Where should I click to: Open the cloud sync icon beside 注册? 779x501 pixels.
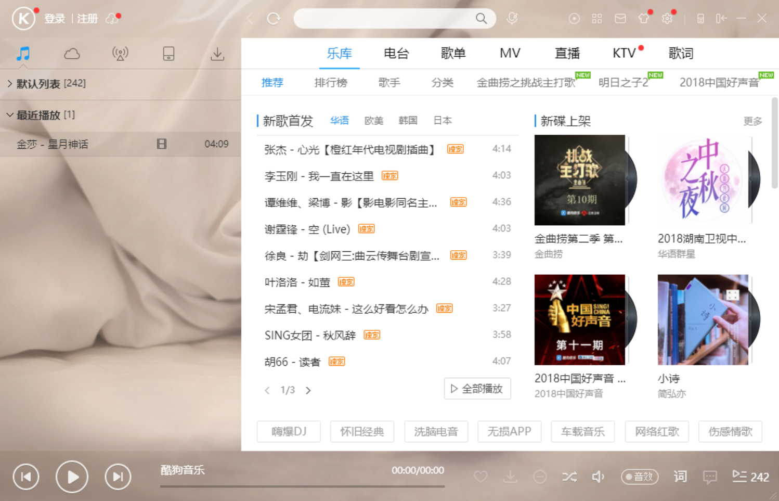(x=112, y=19)
